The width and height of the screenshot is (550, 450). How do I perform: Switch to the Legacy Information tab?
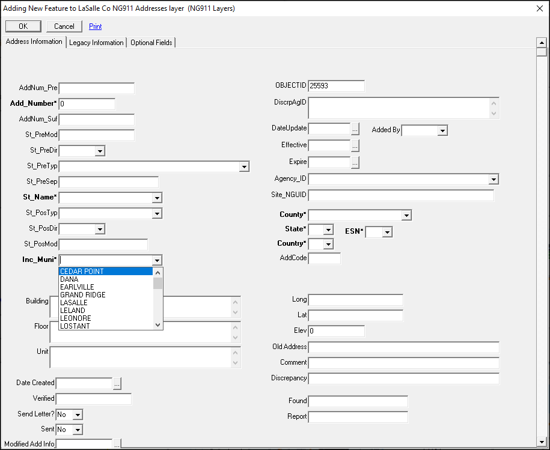[96, 43]
